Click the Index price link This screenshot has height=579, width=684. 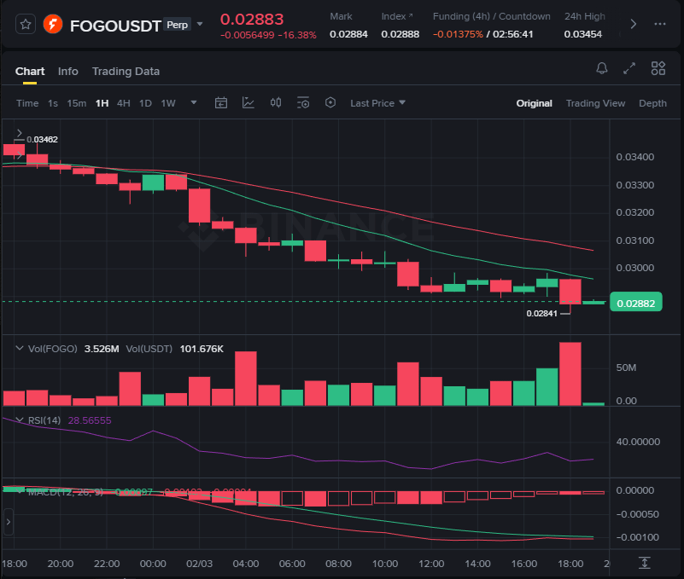397,16
